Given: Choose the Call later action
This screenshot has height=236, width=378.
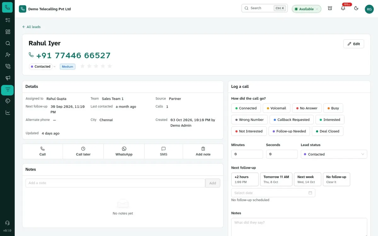Looking at the screenshot, I should 83,151.
